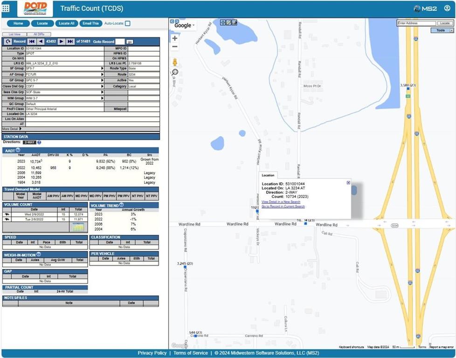Advance to next record arrow
Screen dimensions: 456x358
pos(62,41)
